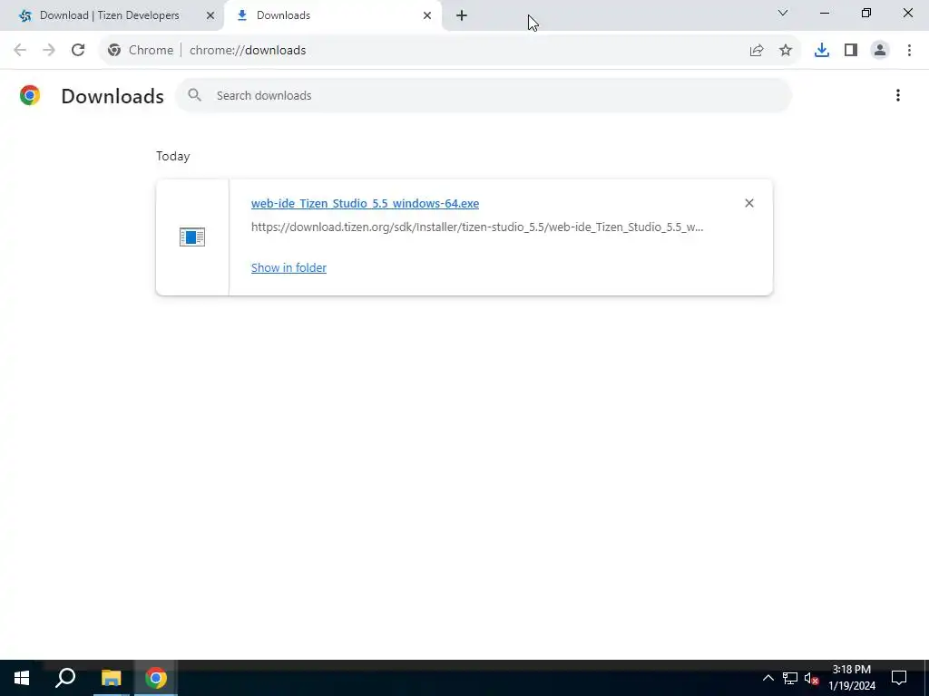
Task: Click the Chrome taskbar icon
Action: [156, 678]
